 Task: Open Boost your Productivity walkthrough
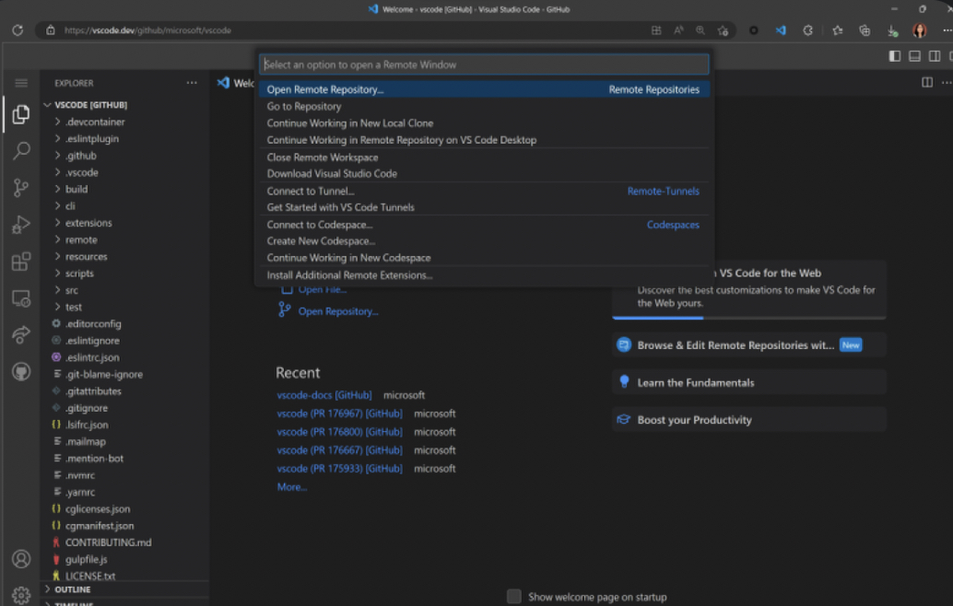(748, 420)
